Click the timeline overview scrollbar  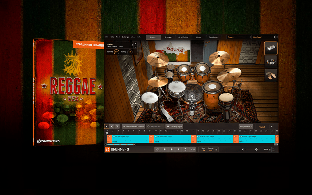click(120, 144)
